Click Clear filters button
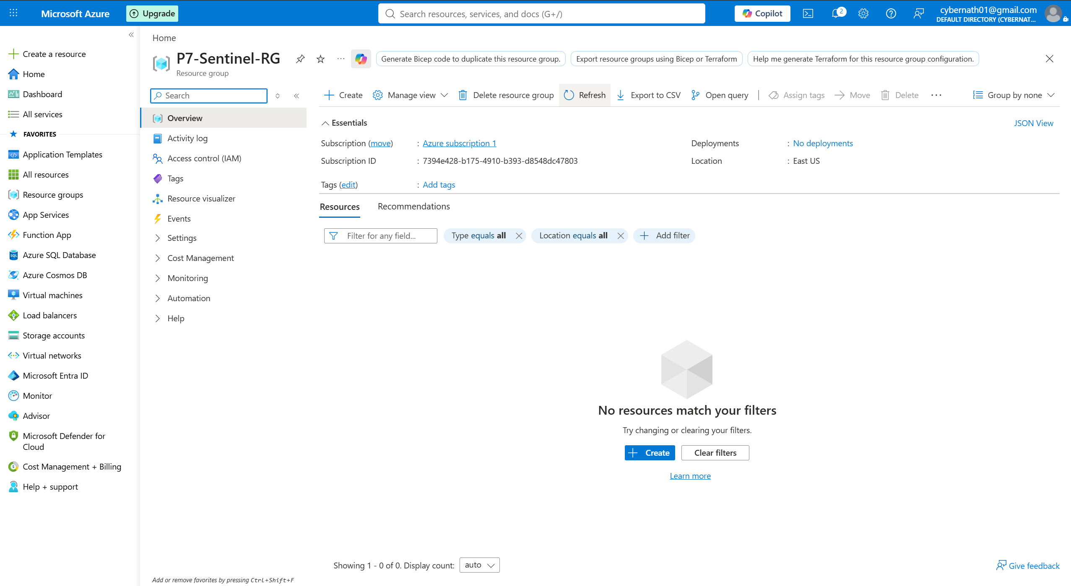Image resolution: width=1071 pixels, height=586 pixels. point(715,453)
